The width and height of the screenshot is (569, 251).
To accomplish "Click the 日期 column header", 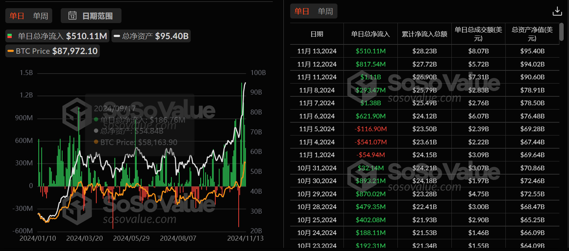I will pos(317,34).
